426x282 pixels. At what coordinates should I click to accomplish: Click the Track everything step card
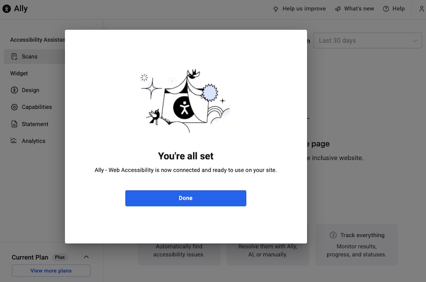357,245
